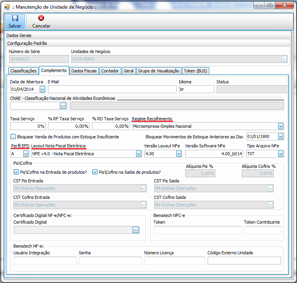Close the window with the red X button
Screen dimensions: 297x283
coord(284,6)
